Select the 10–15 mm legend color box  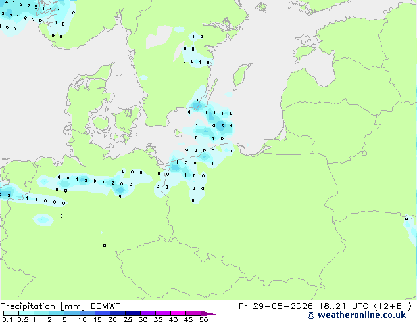tap(87, 313)
